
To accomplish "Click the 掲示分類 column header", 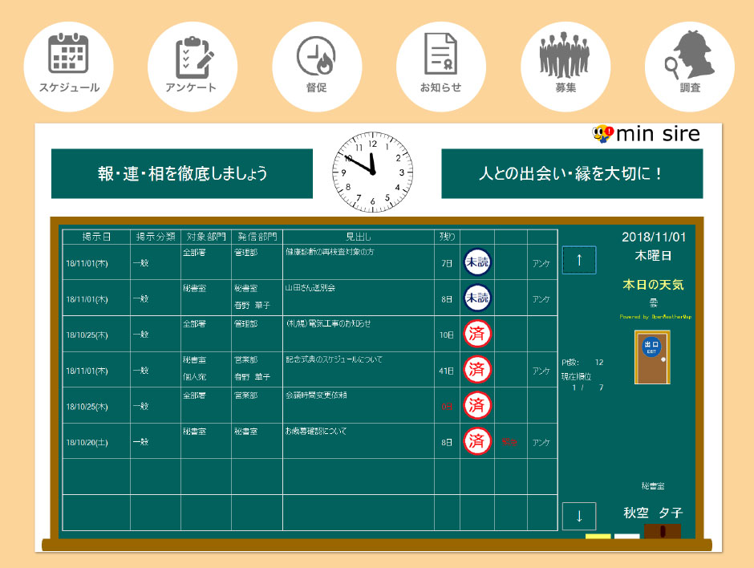I will pyautogui.click(x=156, y=237).
